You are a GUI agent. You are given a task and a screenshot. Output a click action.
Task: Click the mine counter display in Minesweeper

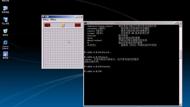point(47,25)
